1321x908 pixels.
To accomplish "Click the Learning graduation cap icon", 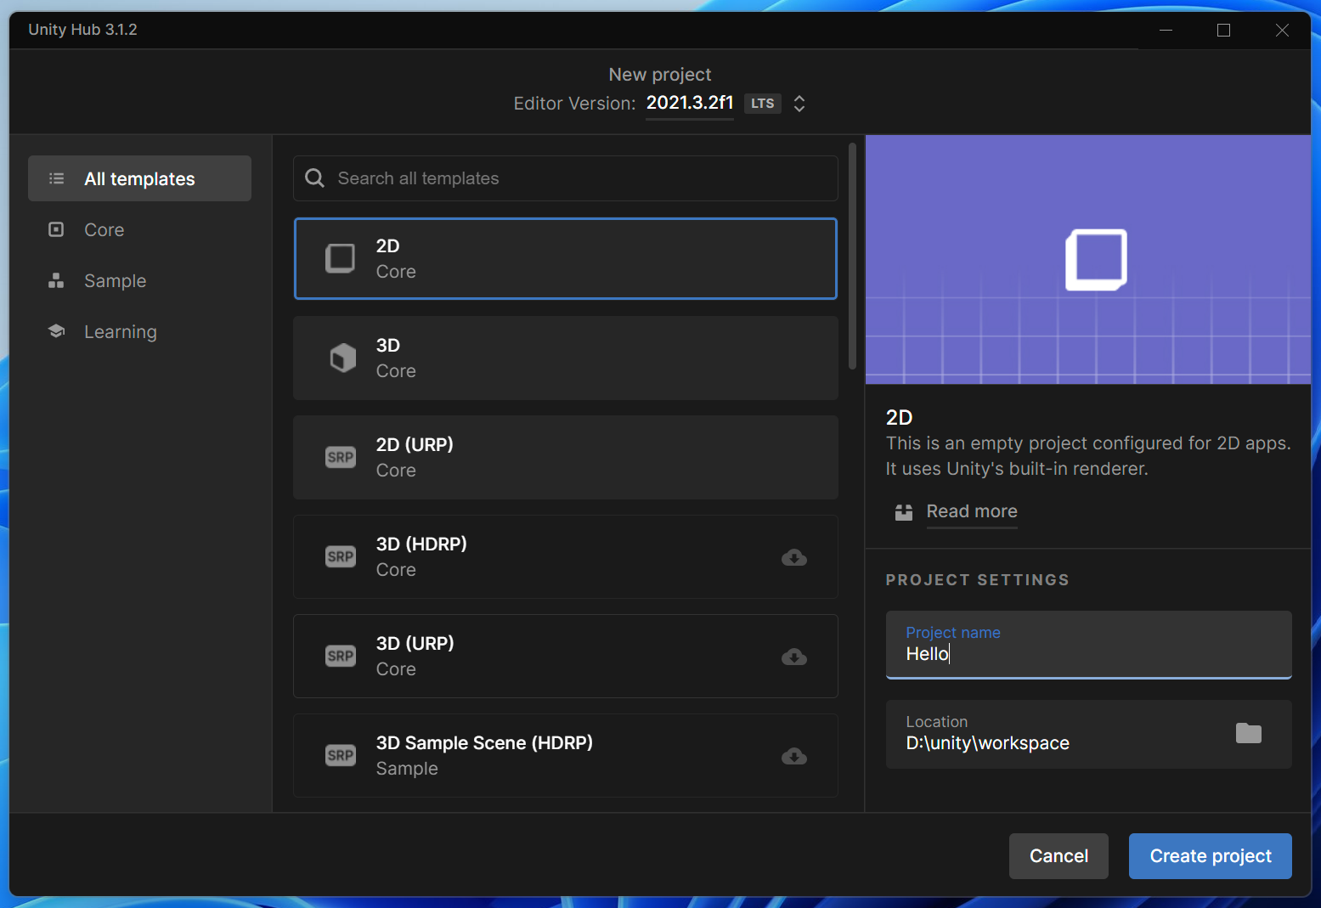I will coord(56,331).
